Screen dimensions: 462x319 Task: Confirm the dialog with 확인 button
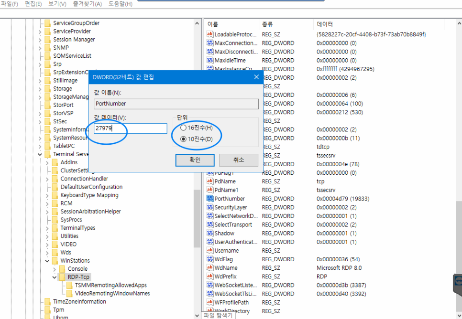tap(195, 160)
